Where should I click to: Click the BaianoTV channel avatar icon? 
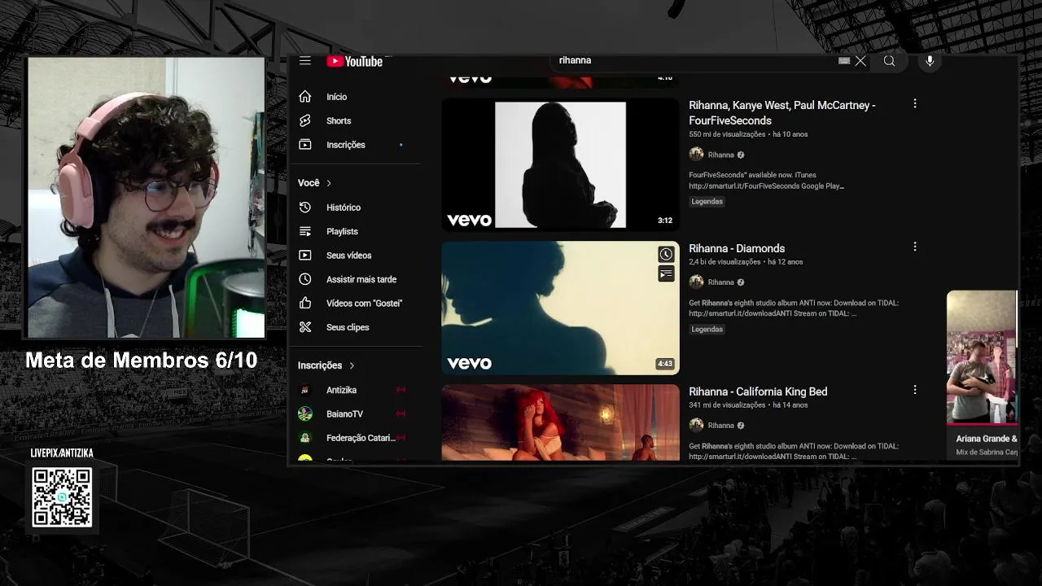coord(305,414)
